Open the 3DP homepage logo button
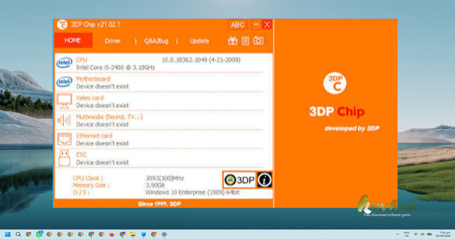Viewport: 455px width, 239px height. point(239,180)
